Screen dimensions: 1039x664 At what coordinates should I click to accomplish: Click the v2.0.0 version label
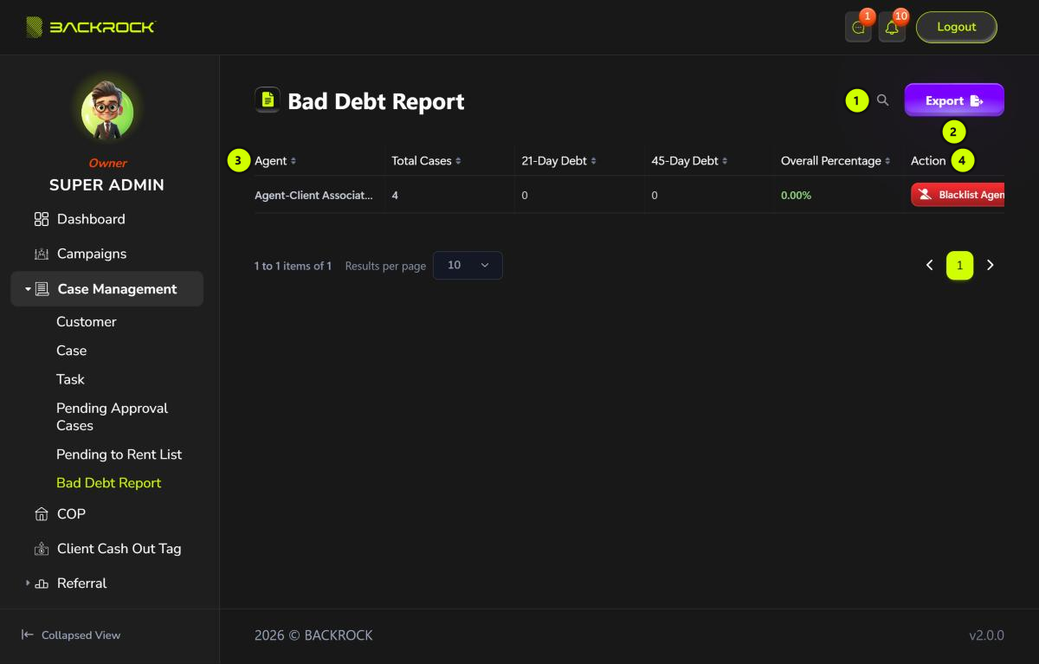coord(986,635)
